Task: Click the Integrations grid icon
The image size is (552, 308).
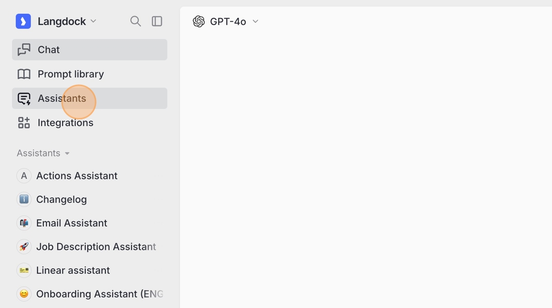Action: coord(24,123)
